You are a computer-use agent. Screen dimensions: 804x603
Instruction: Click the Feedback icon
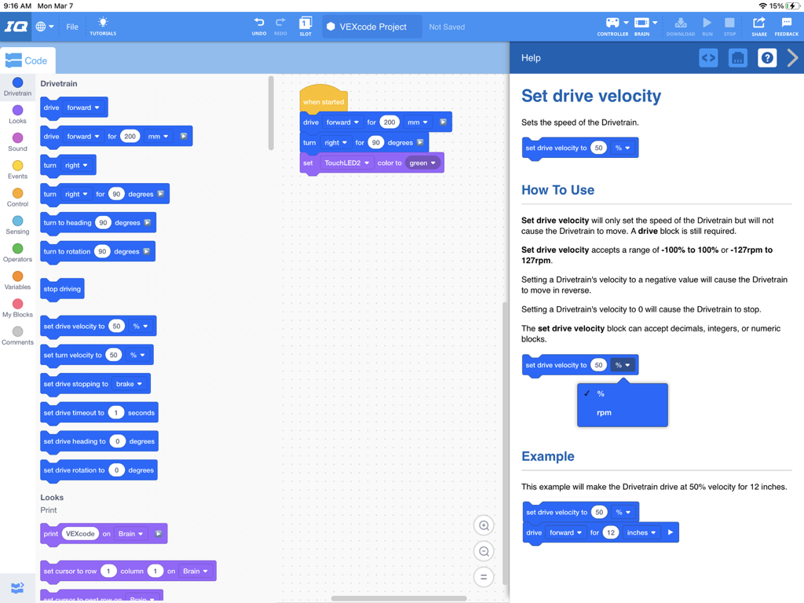click(x=786, y=24)
